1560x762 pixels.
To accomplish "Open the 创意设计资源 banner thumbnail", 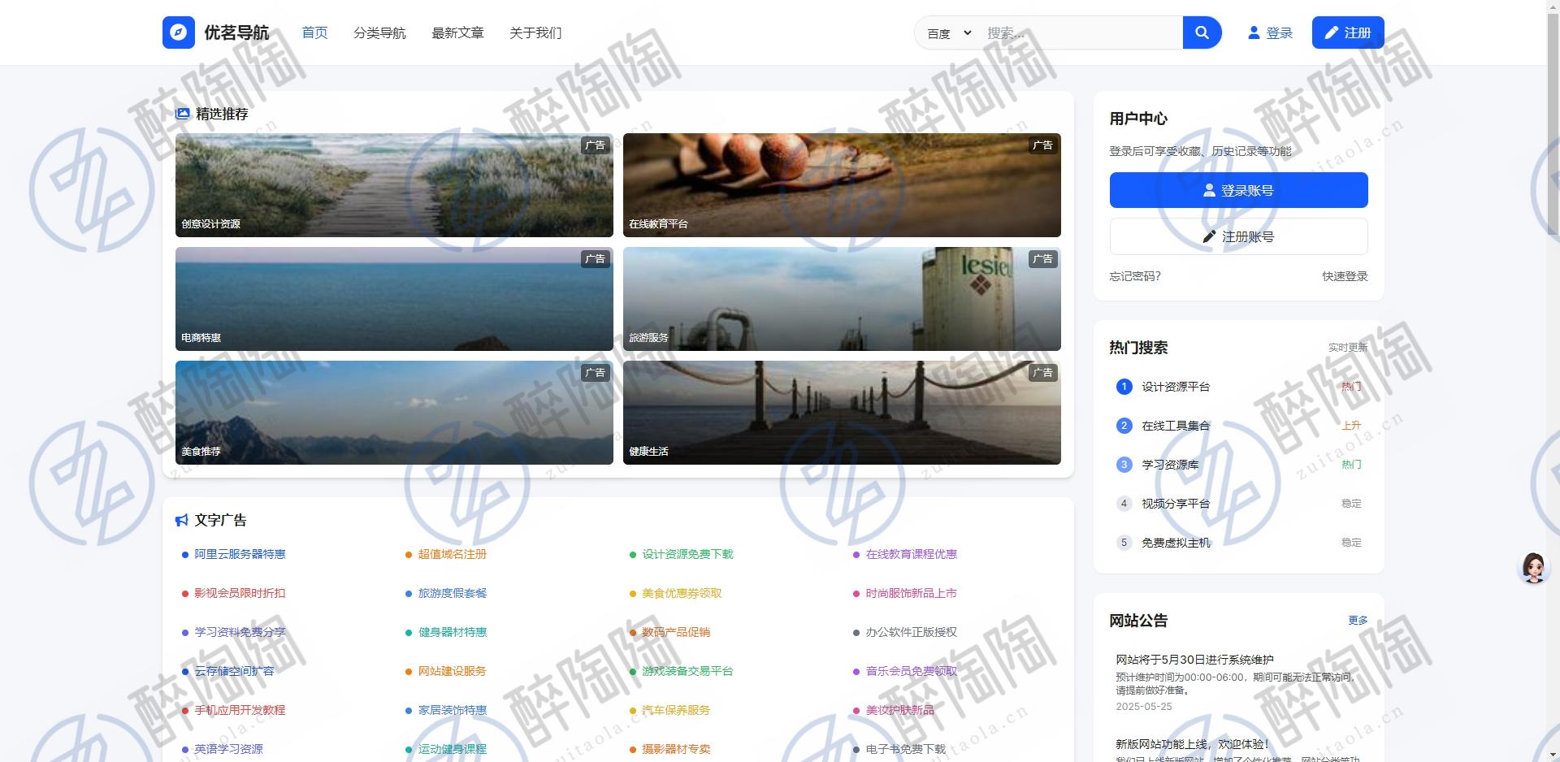I will [x=394, y=185].
